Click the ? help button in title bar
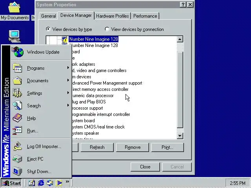 pos(183,5)
